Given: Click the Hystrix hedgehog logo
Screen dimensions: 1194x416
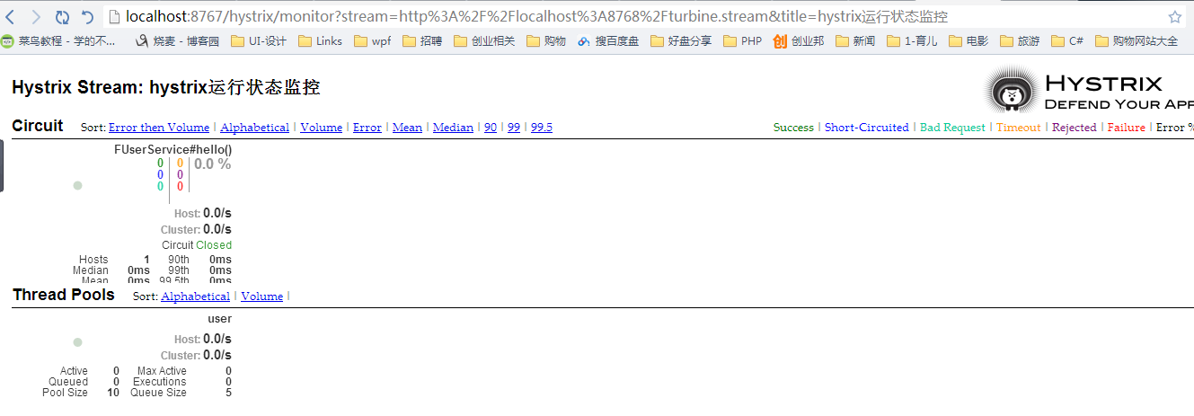Looking at the screenshot, I should tap(1013, 91).
